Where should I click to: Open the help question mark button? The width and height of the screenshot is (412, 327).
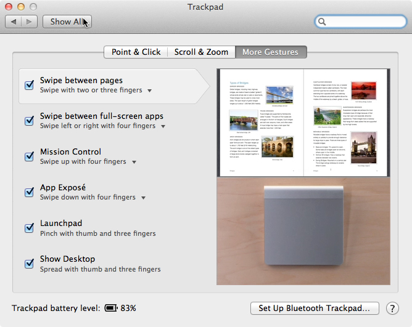392,309
